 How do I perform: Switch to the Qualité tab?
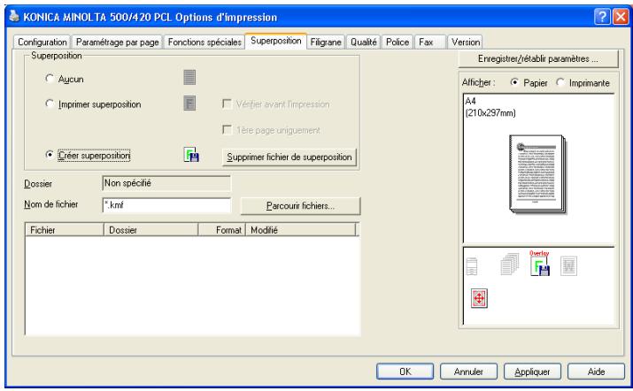click(x=363, y=42)
